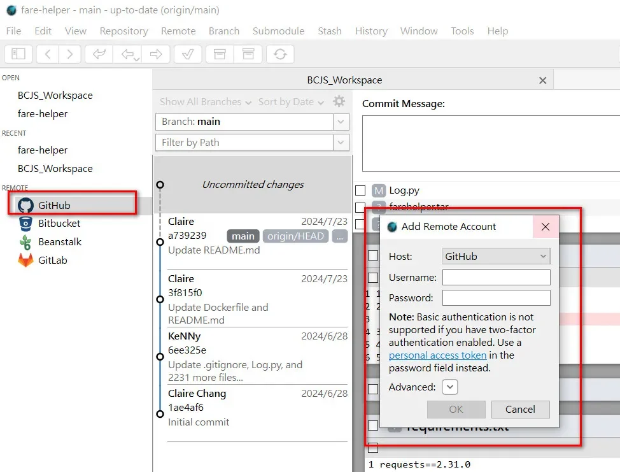Follow the personal access token link
620x472 pixels.
tap(437, 355)
